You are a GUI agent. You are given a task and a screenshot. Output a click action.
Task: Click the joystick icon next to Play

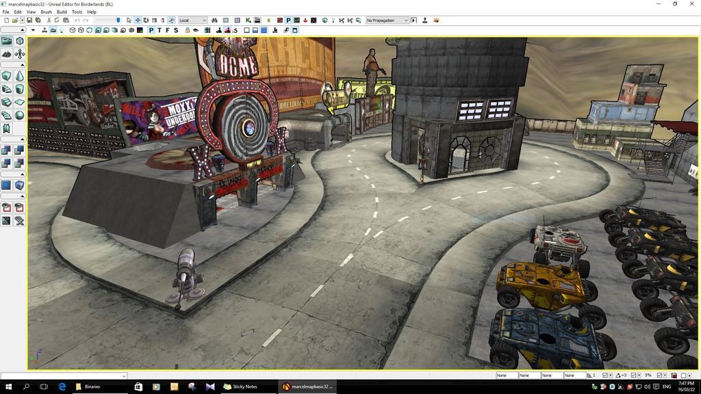click(424, 20)
